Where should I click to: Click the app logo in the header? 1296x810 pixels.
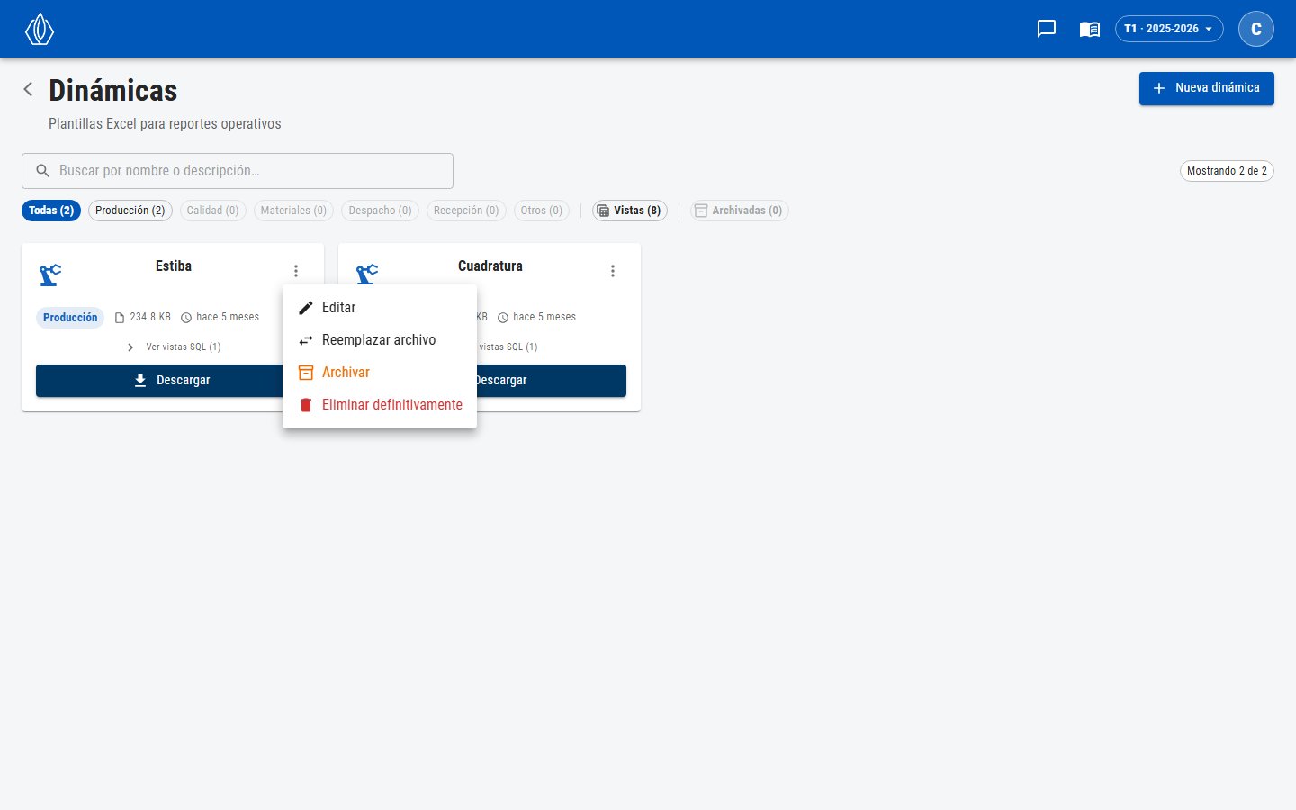(40, 29)
